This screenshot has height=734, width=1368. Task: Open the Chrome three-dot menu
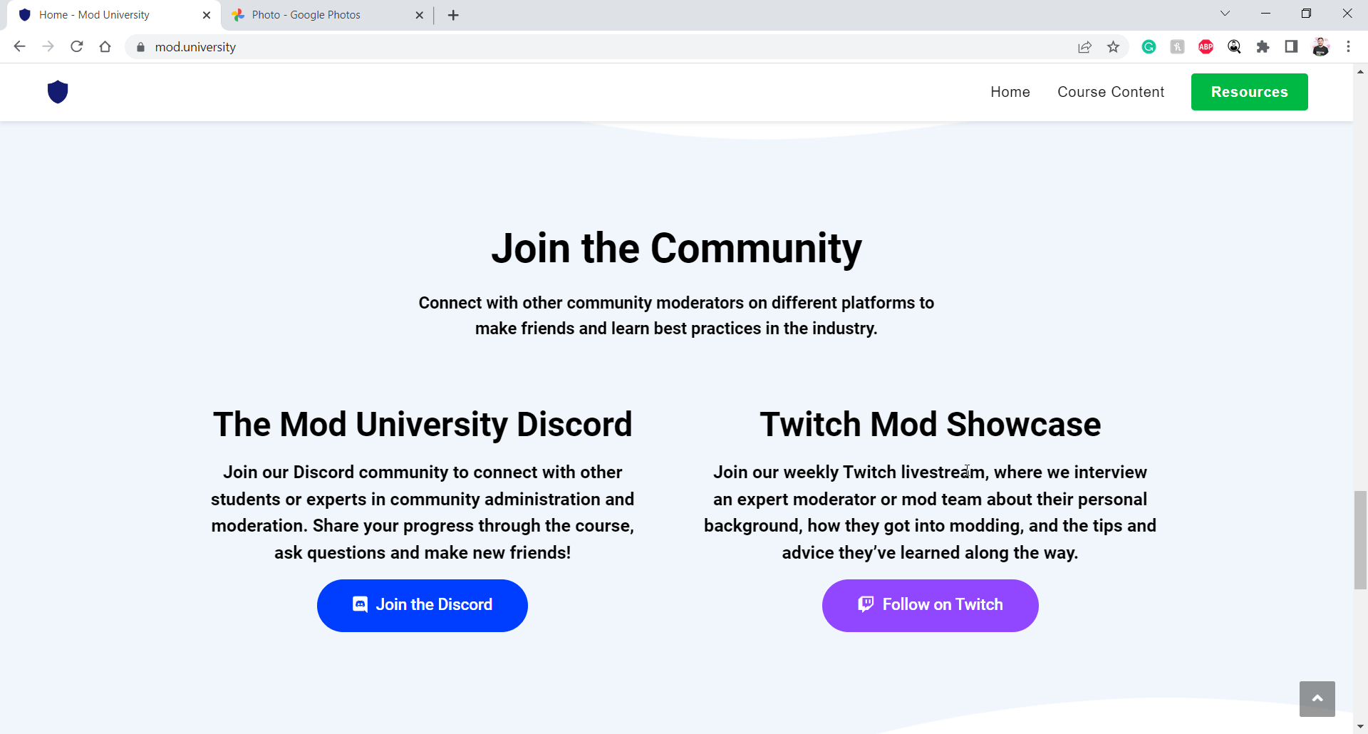pos(1348,47)
